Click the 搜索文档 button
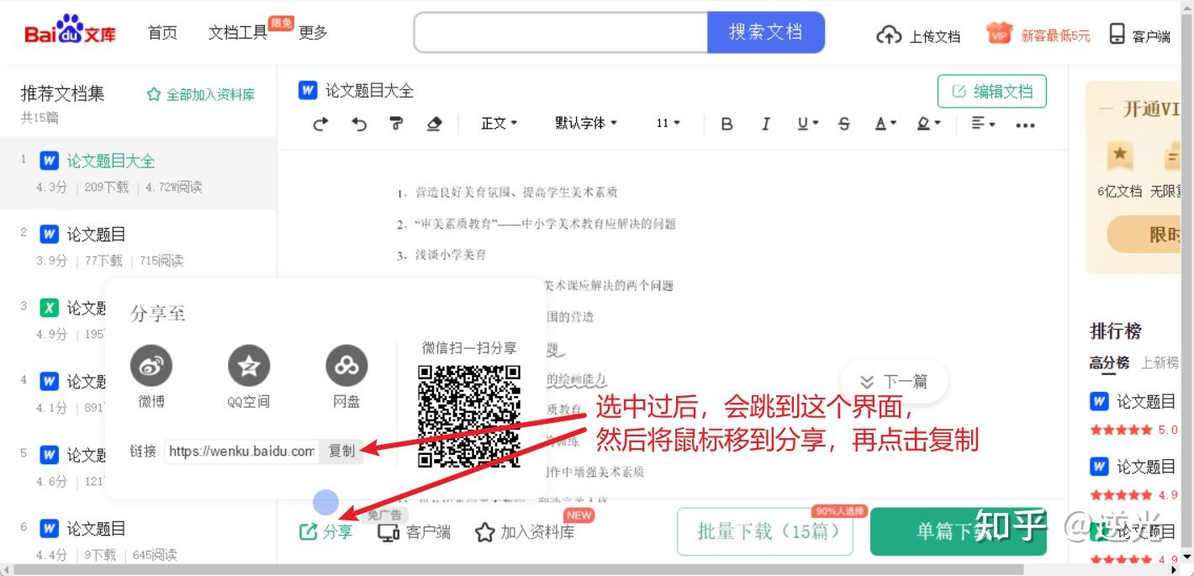Viewport: 1194px width, 576px height. 765,33
